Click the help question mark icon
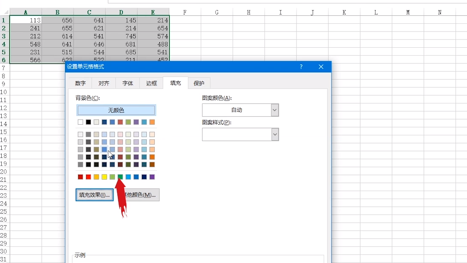The width and height of the screenshot is (467, 263). pos(301,67)
